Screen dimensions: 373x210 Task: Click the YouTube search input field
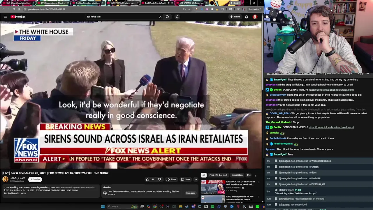122,17
